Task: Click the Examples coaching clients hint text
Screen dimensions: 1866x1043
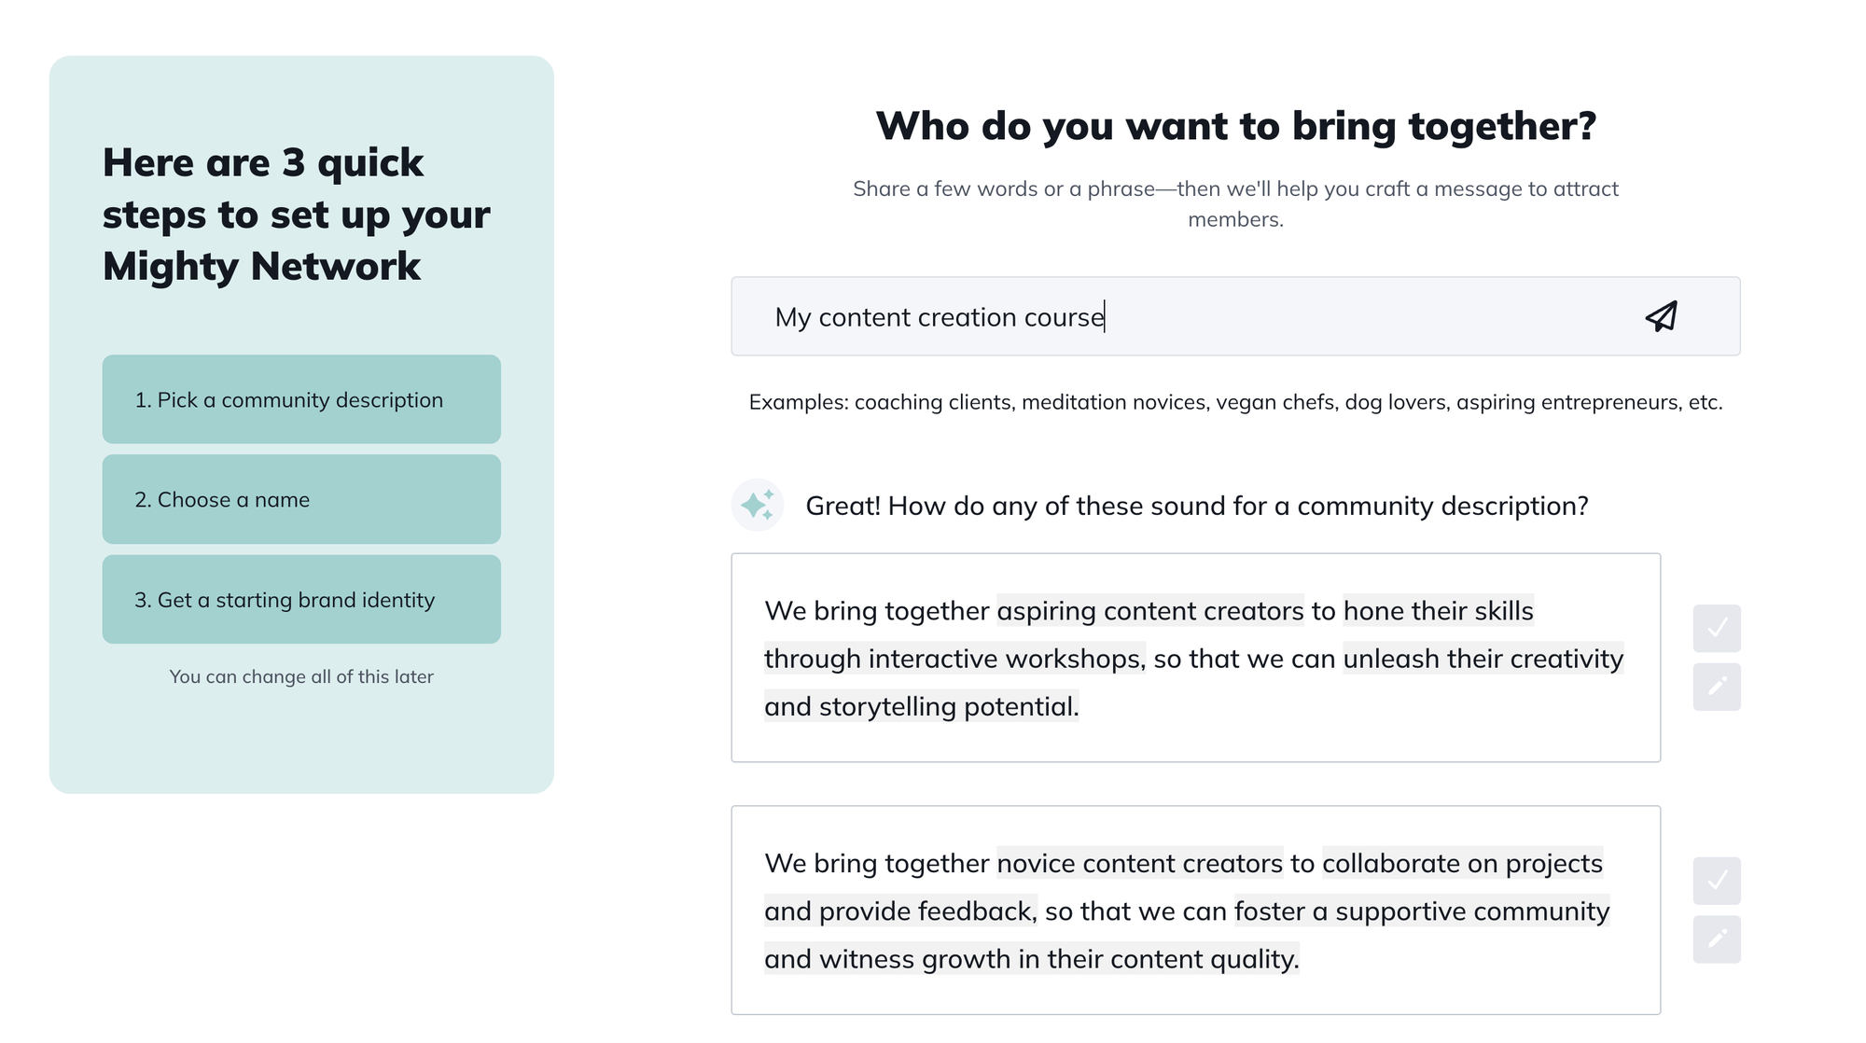Action: pos(1235,402)
